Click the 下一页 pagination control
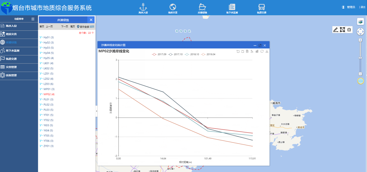This screenshot has height=172, width=367. [65, 26]
